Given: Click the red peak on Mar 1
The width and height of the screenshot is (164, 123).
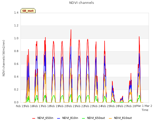Looking at the screenshot, I should click(139, 37).
